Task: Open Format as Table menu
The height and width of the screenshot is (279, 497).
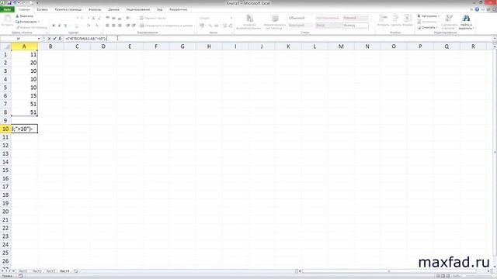Action: click(275, 22)
